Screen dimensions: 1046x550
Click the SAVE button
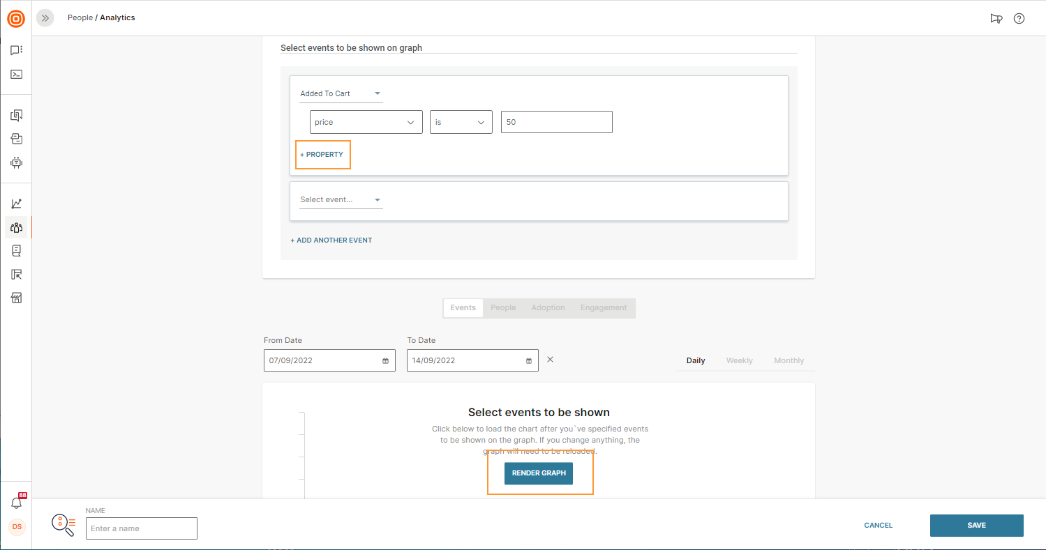coord(977,526)
